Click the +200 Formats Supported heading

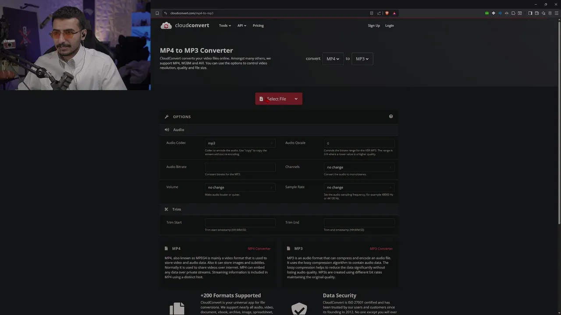pyautogui.click(x=231, y=295)
